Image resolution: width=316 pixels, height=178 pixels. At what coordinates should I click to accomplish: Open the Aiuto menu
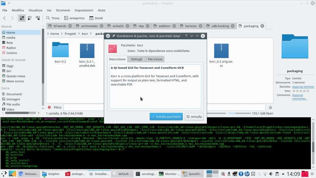(x=102, y=10)
